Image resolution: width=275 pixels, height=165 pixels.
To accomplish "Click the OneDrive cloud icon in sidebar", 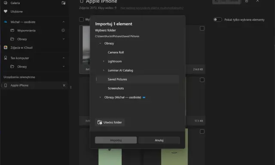I will click(x=6, y=22).
